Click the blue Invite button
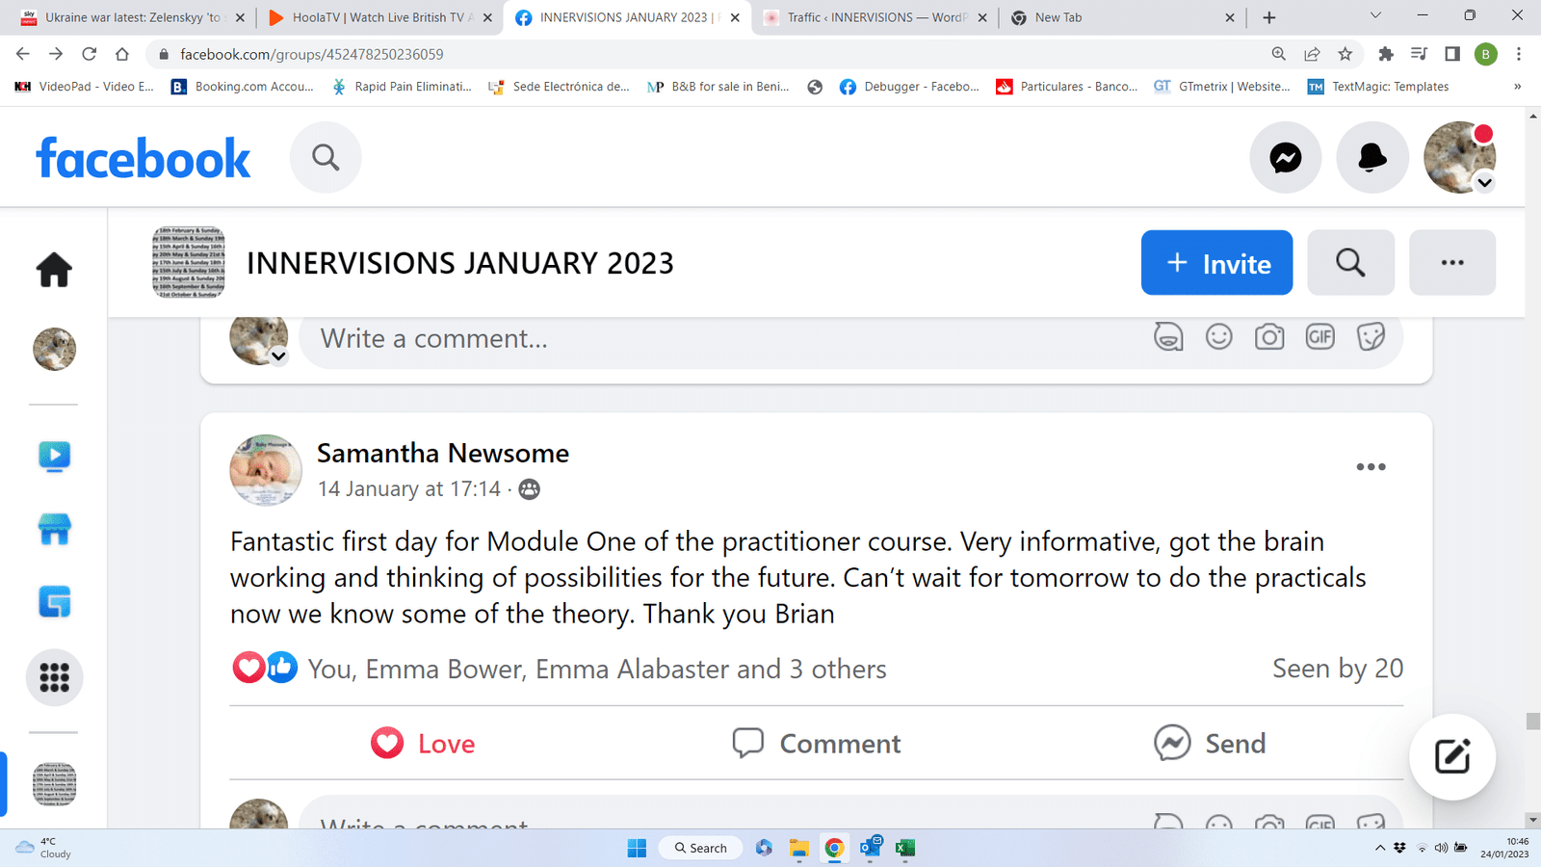Image resolution: width=1541 pixels, height=867 pixels. [x=1216, y=262]
